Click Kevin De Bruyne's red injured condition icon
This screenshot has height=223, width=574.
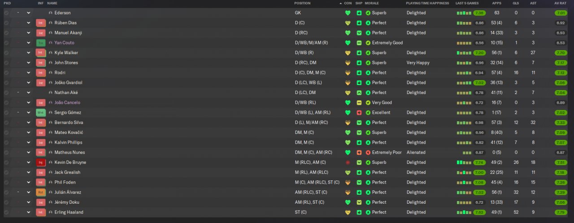(x=348, y=163)
